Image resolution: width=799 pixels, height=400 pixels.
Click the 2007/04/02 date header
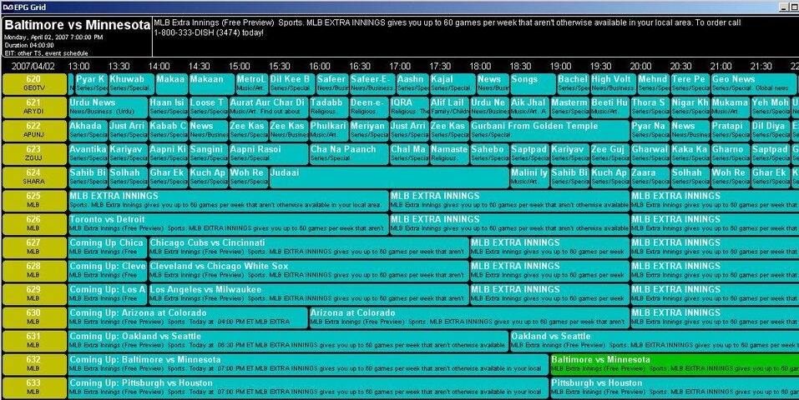click(x=33, y=66)
